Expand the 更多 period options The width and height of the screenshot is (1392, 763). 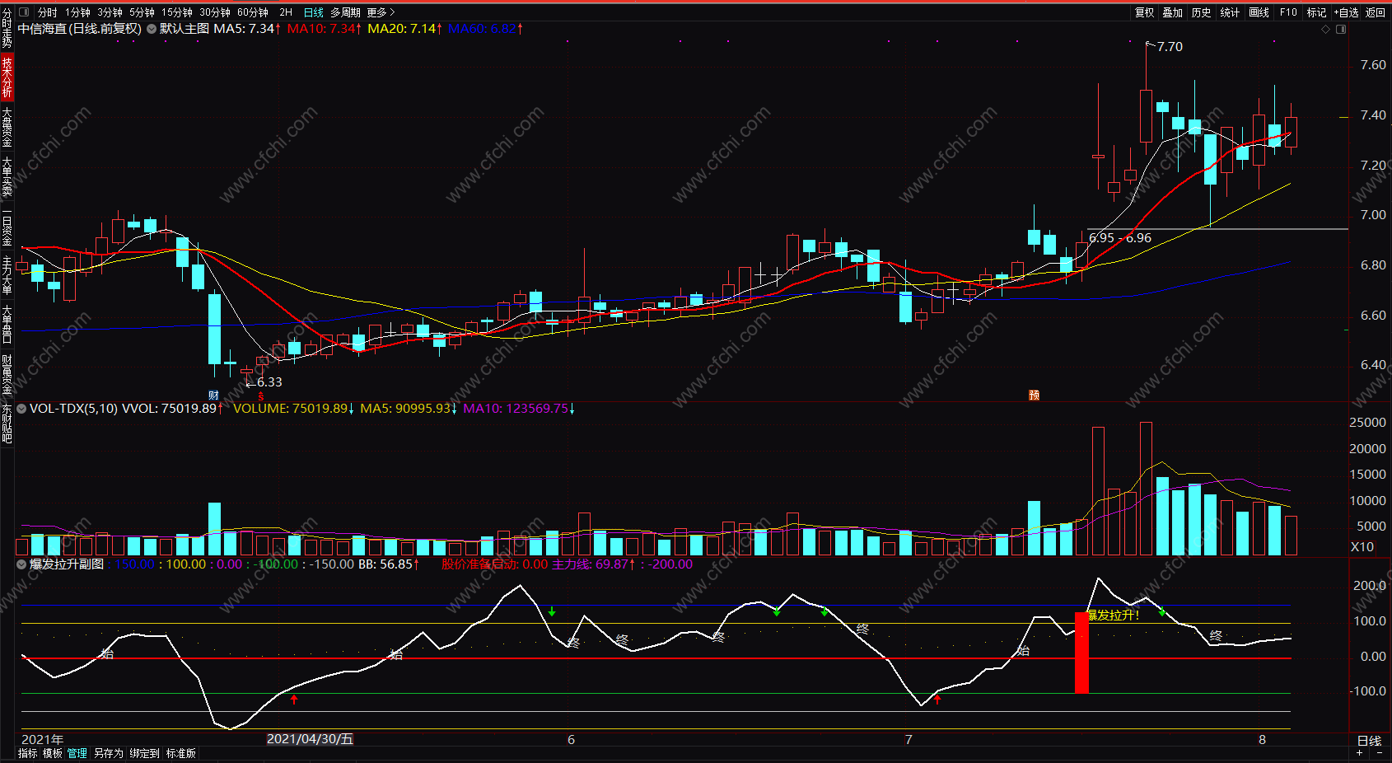point(381,12)
